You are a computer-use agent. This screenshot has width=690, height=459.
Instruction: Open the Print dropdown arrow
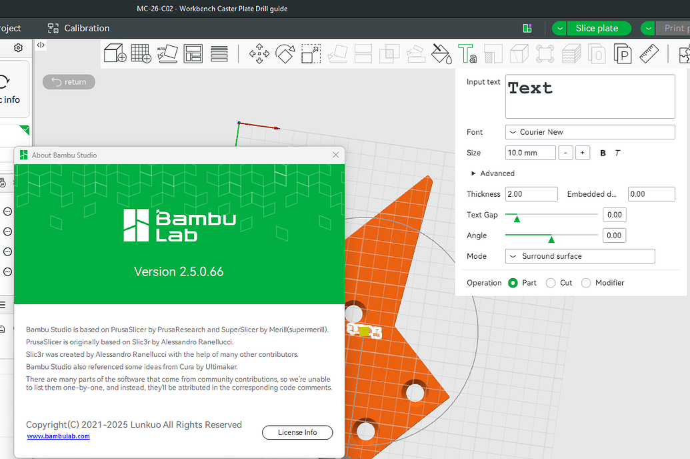648,28
